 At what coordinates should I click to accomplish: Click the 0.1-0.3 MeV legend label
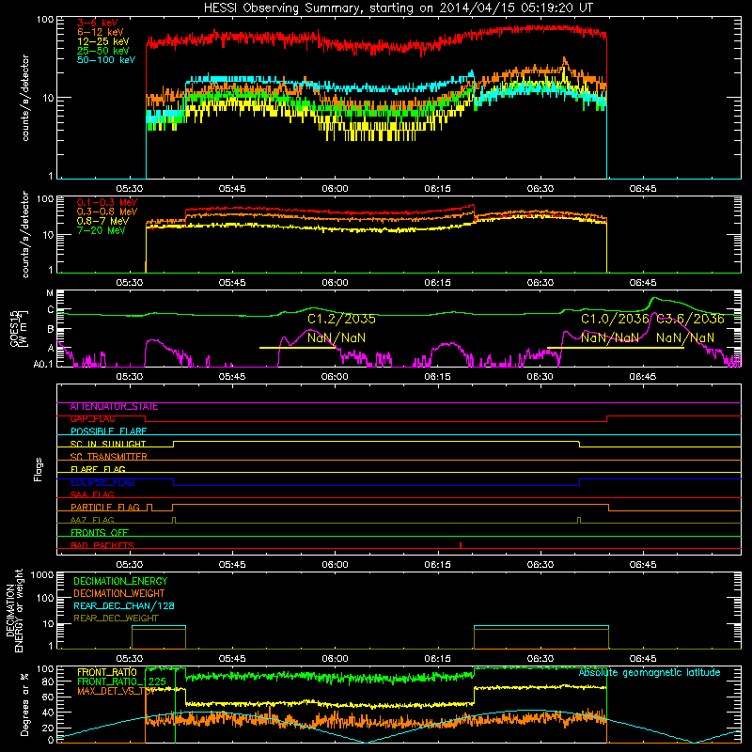point(107,202)
